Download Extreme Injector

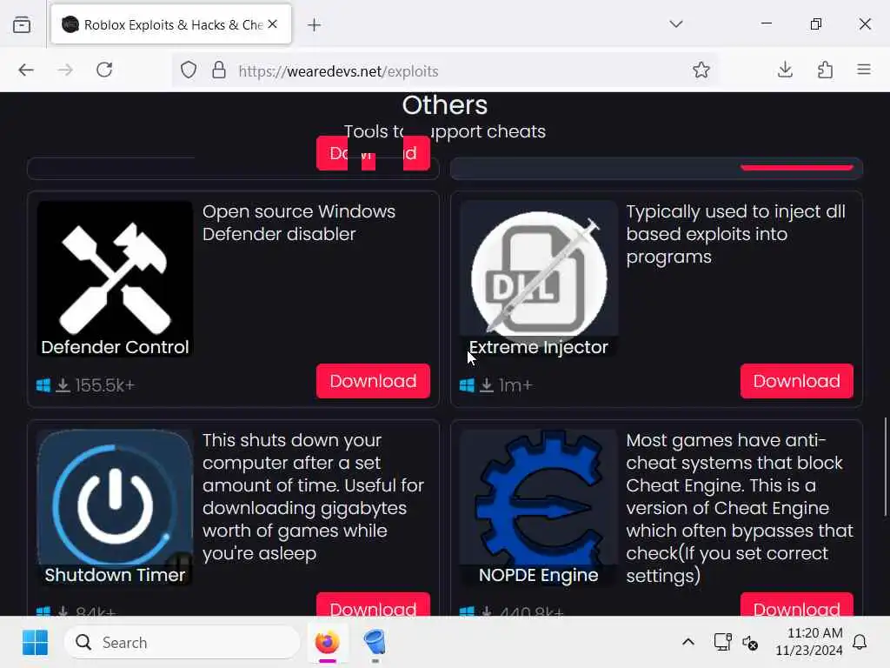coord(796,381)
